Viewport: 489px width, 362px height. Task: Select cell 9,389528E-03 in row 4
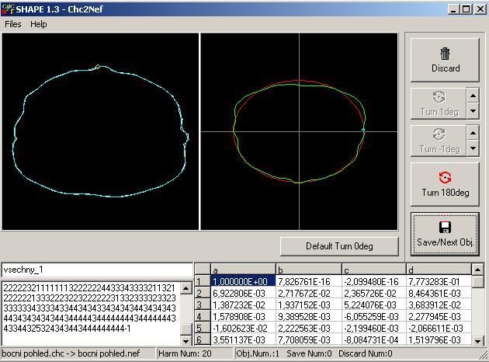coord(308,316)
